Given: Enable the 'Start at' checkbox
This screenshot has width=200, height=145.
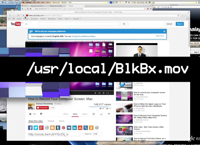Looking at the screenshot, I should click(83, 134).
